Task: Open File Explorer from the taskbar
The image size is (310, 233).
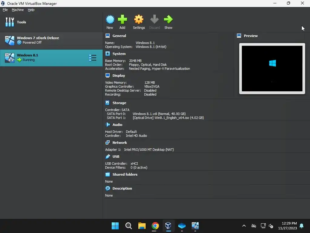Action: pos(142,226)
